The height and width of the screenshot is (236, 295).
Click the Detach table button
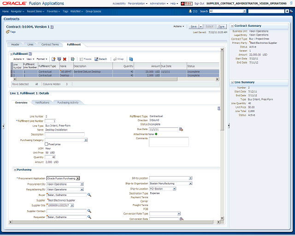pyautogui.click(x=100, y=59)
